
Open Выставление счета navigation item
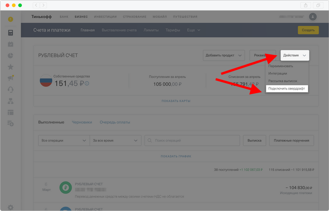[119, 30]
